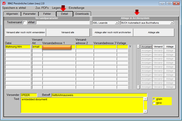182x121 pixels.
Task: Click Versandadresse 3 field of Mahnung.htm row
Action: pyautogui.click(x=105, y=47)
